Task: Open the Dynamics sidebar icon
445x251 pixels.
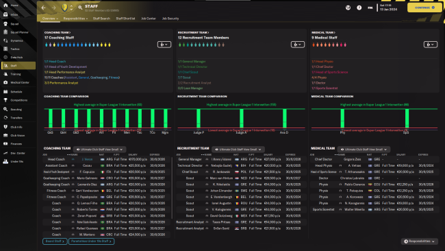Action: [5, 40]
